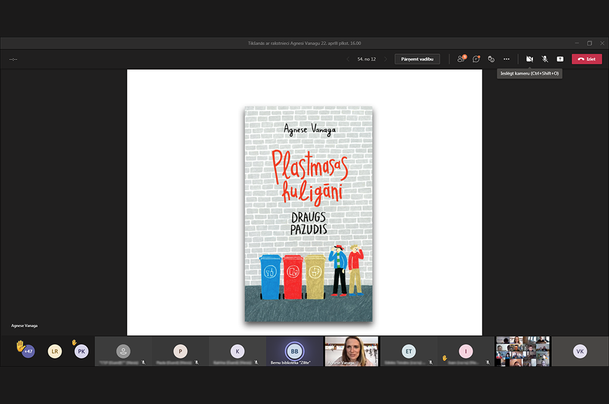This screenshot has height=404, width=609.
Task: Open the reactions icon in toolbar
Action: 491,59
